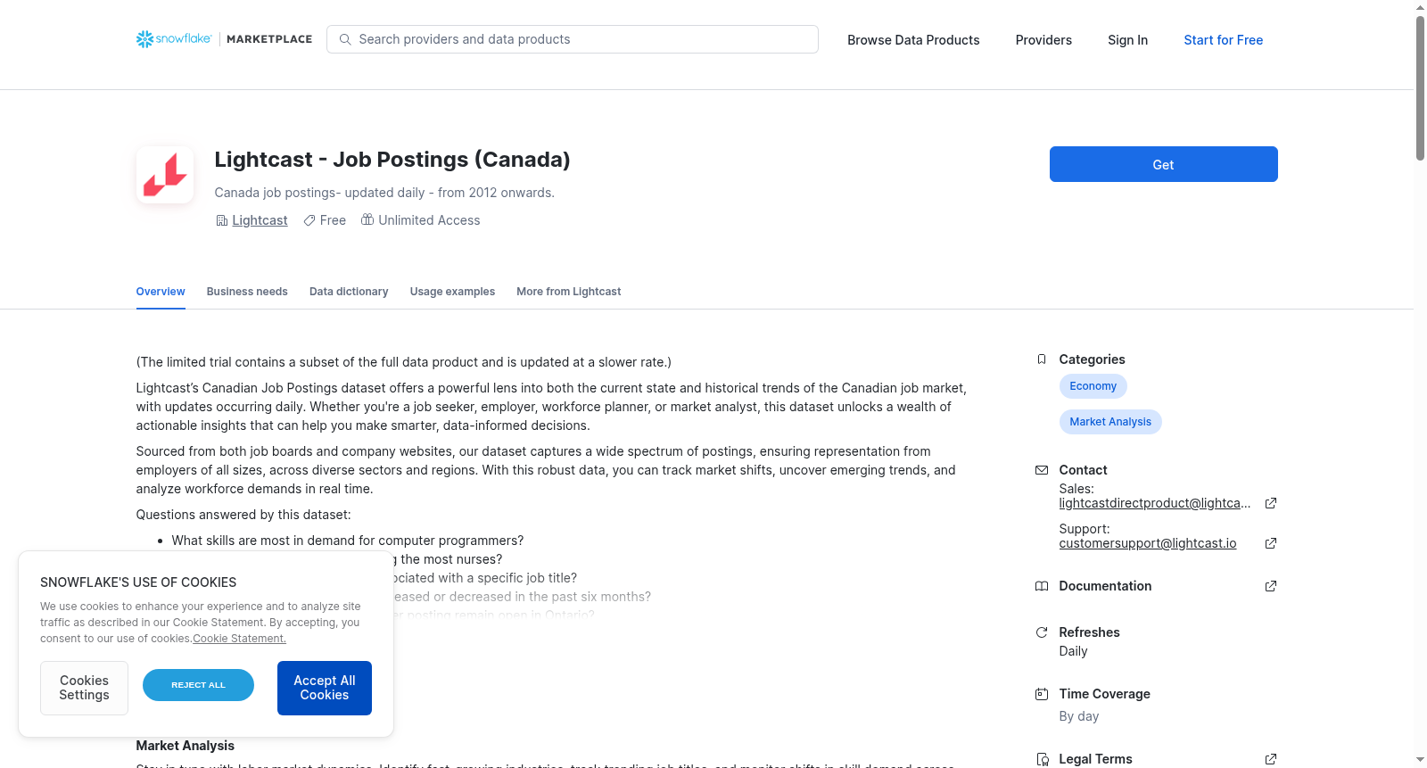Open support email external link icon

(1271, 543)
